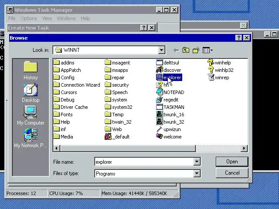Open View menu in Task Manager
The height and width of the screenshot is (209, 279).
pos(47,18)
